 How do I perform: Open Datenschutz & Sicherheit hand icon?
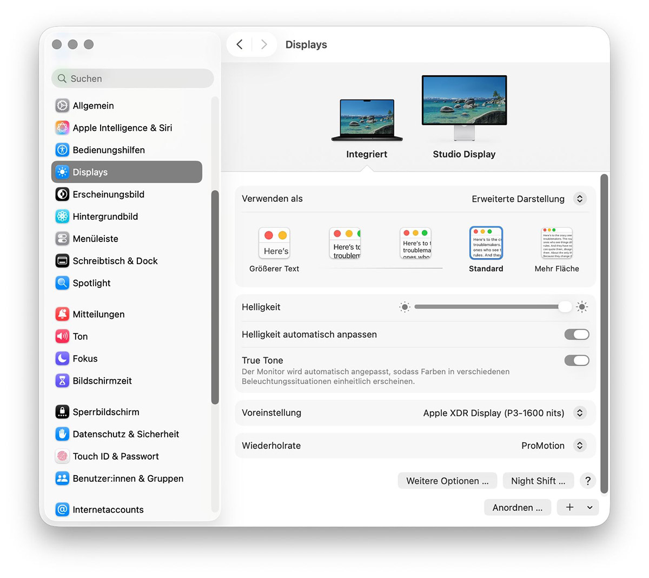62,434
